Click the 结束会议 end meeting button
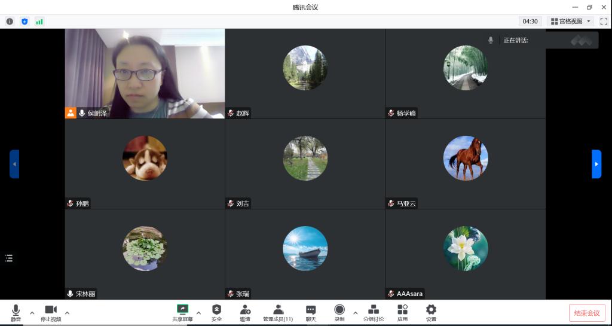The width and height of the screenshot is (612, 326). click(586, 313)
